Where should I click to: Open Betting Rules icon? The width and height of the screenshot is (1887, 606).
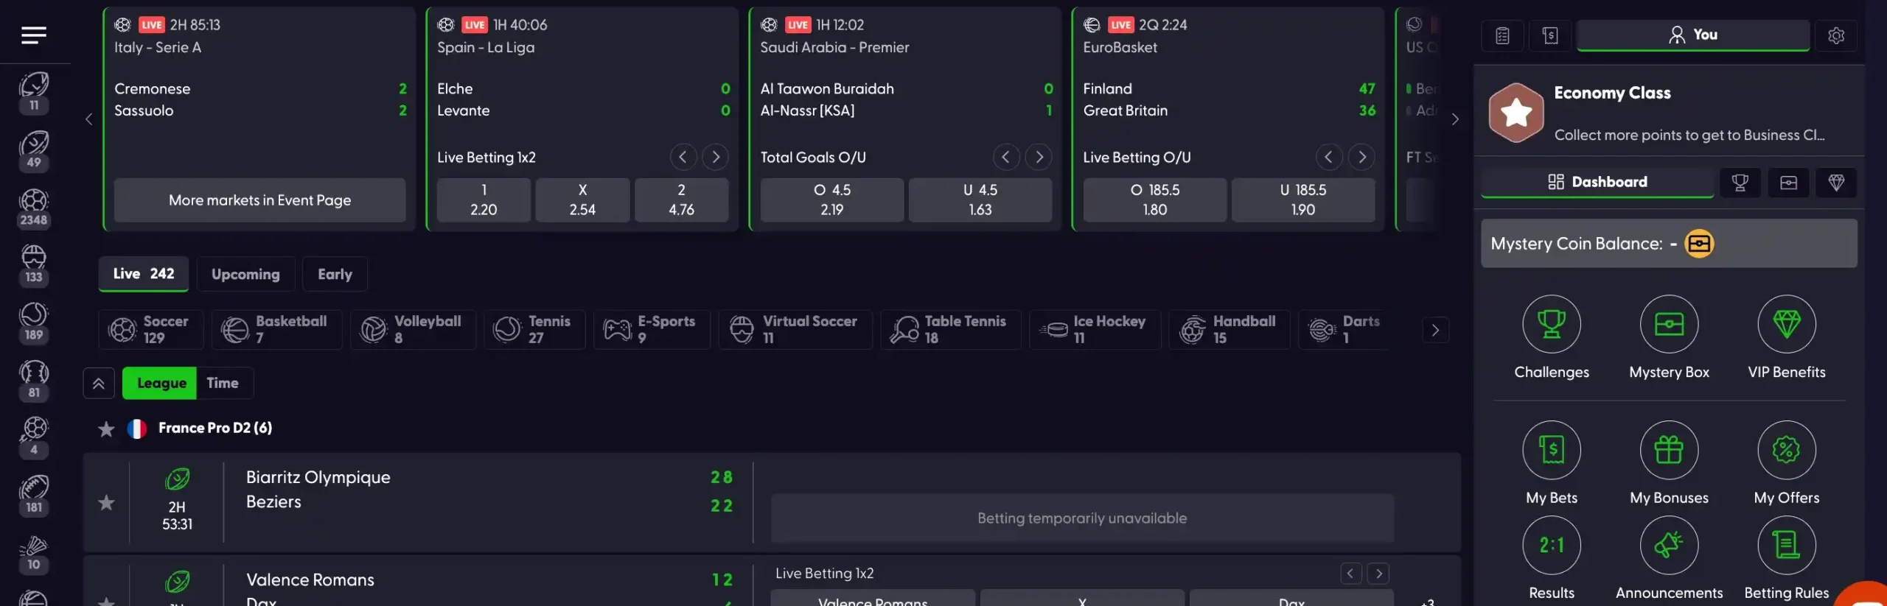[x=1785, y=546]
